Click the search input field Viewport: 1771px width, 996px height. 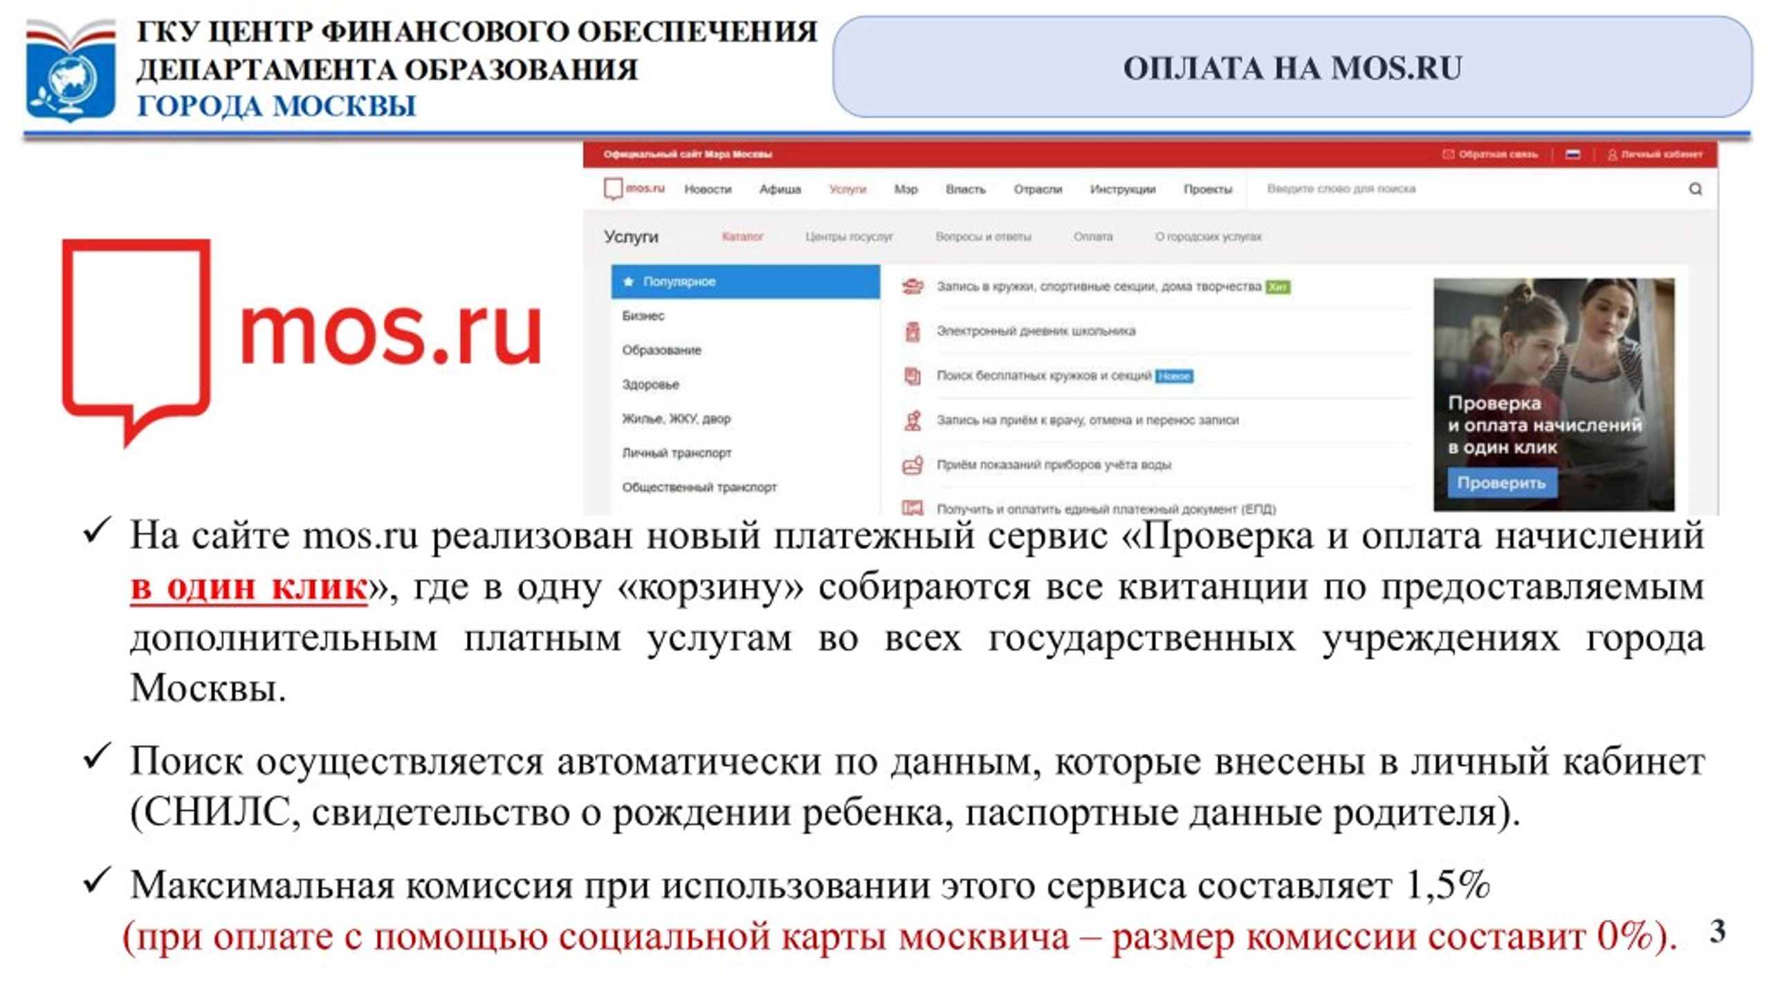[1467, 189]
